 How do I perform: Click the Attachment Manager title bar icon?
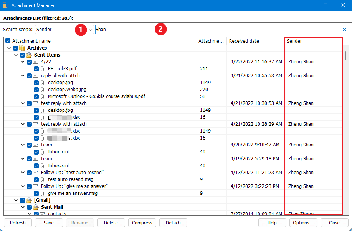(x=5, y=5)
